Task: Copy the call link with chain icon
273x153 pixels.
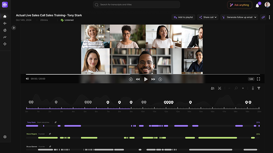Action: point(263,17)
